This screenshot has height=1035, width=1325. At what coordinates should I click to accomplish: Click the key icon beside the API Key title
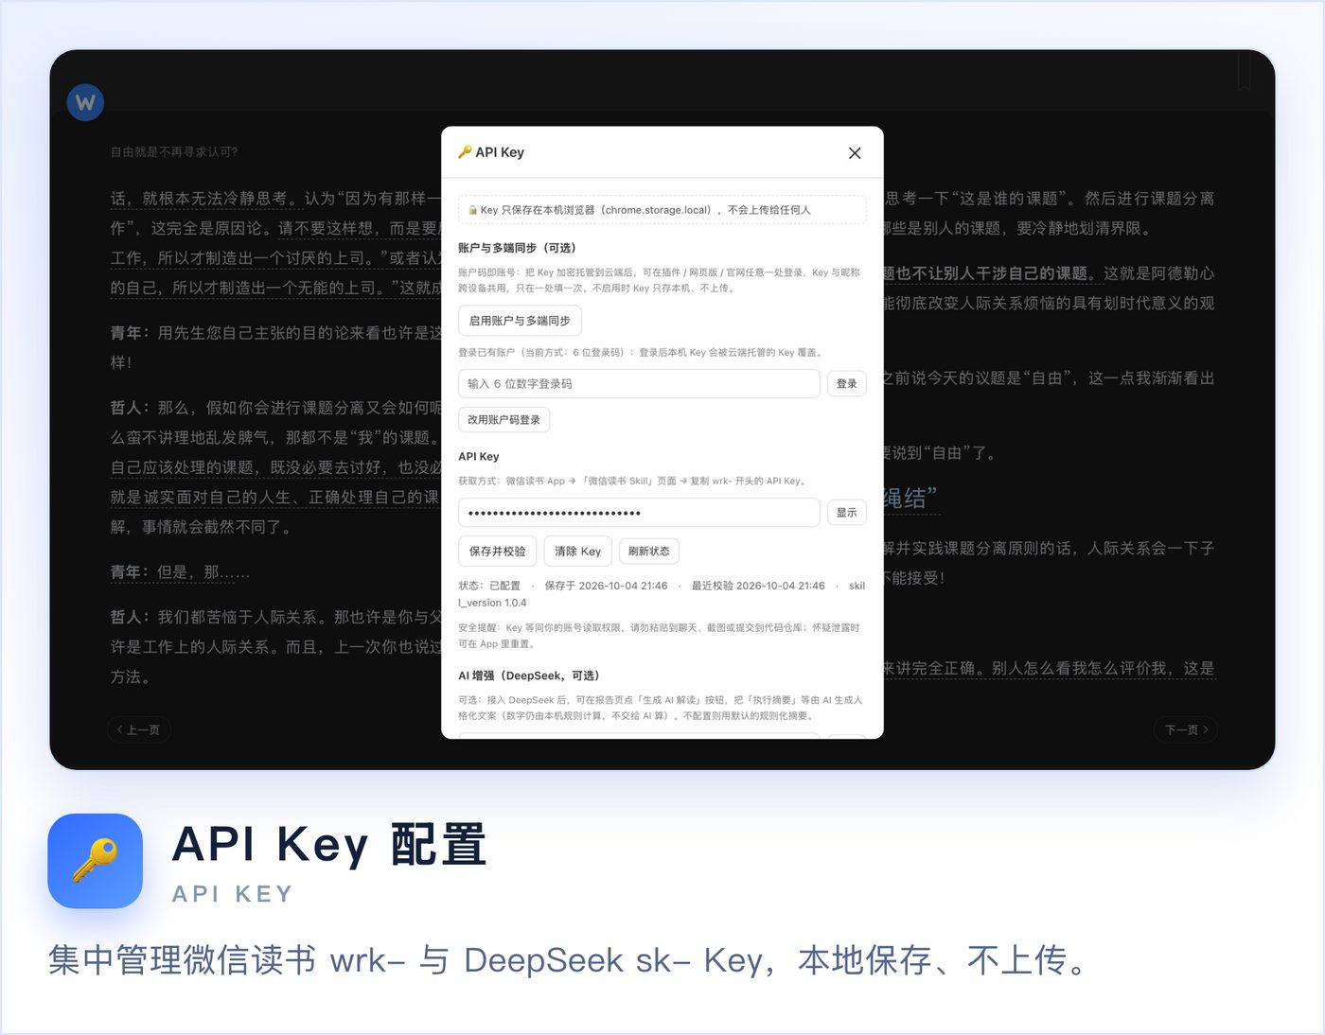[465, 152]
